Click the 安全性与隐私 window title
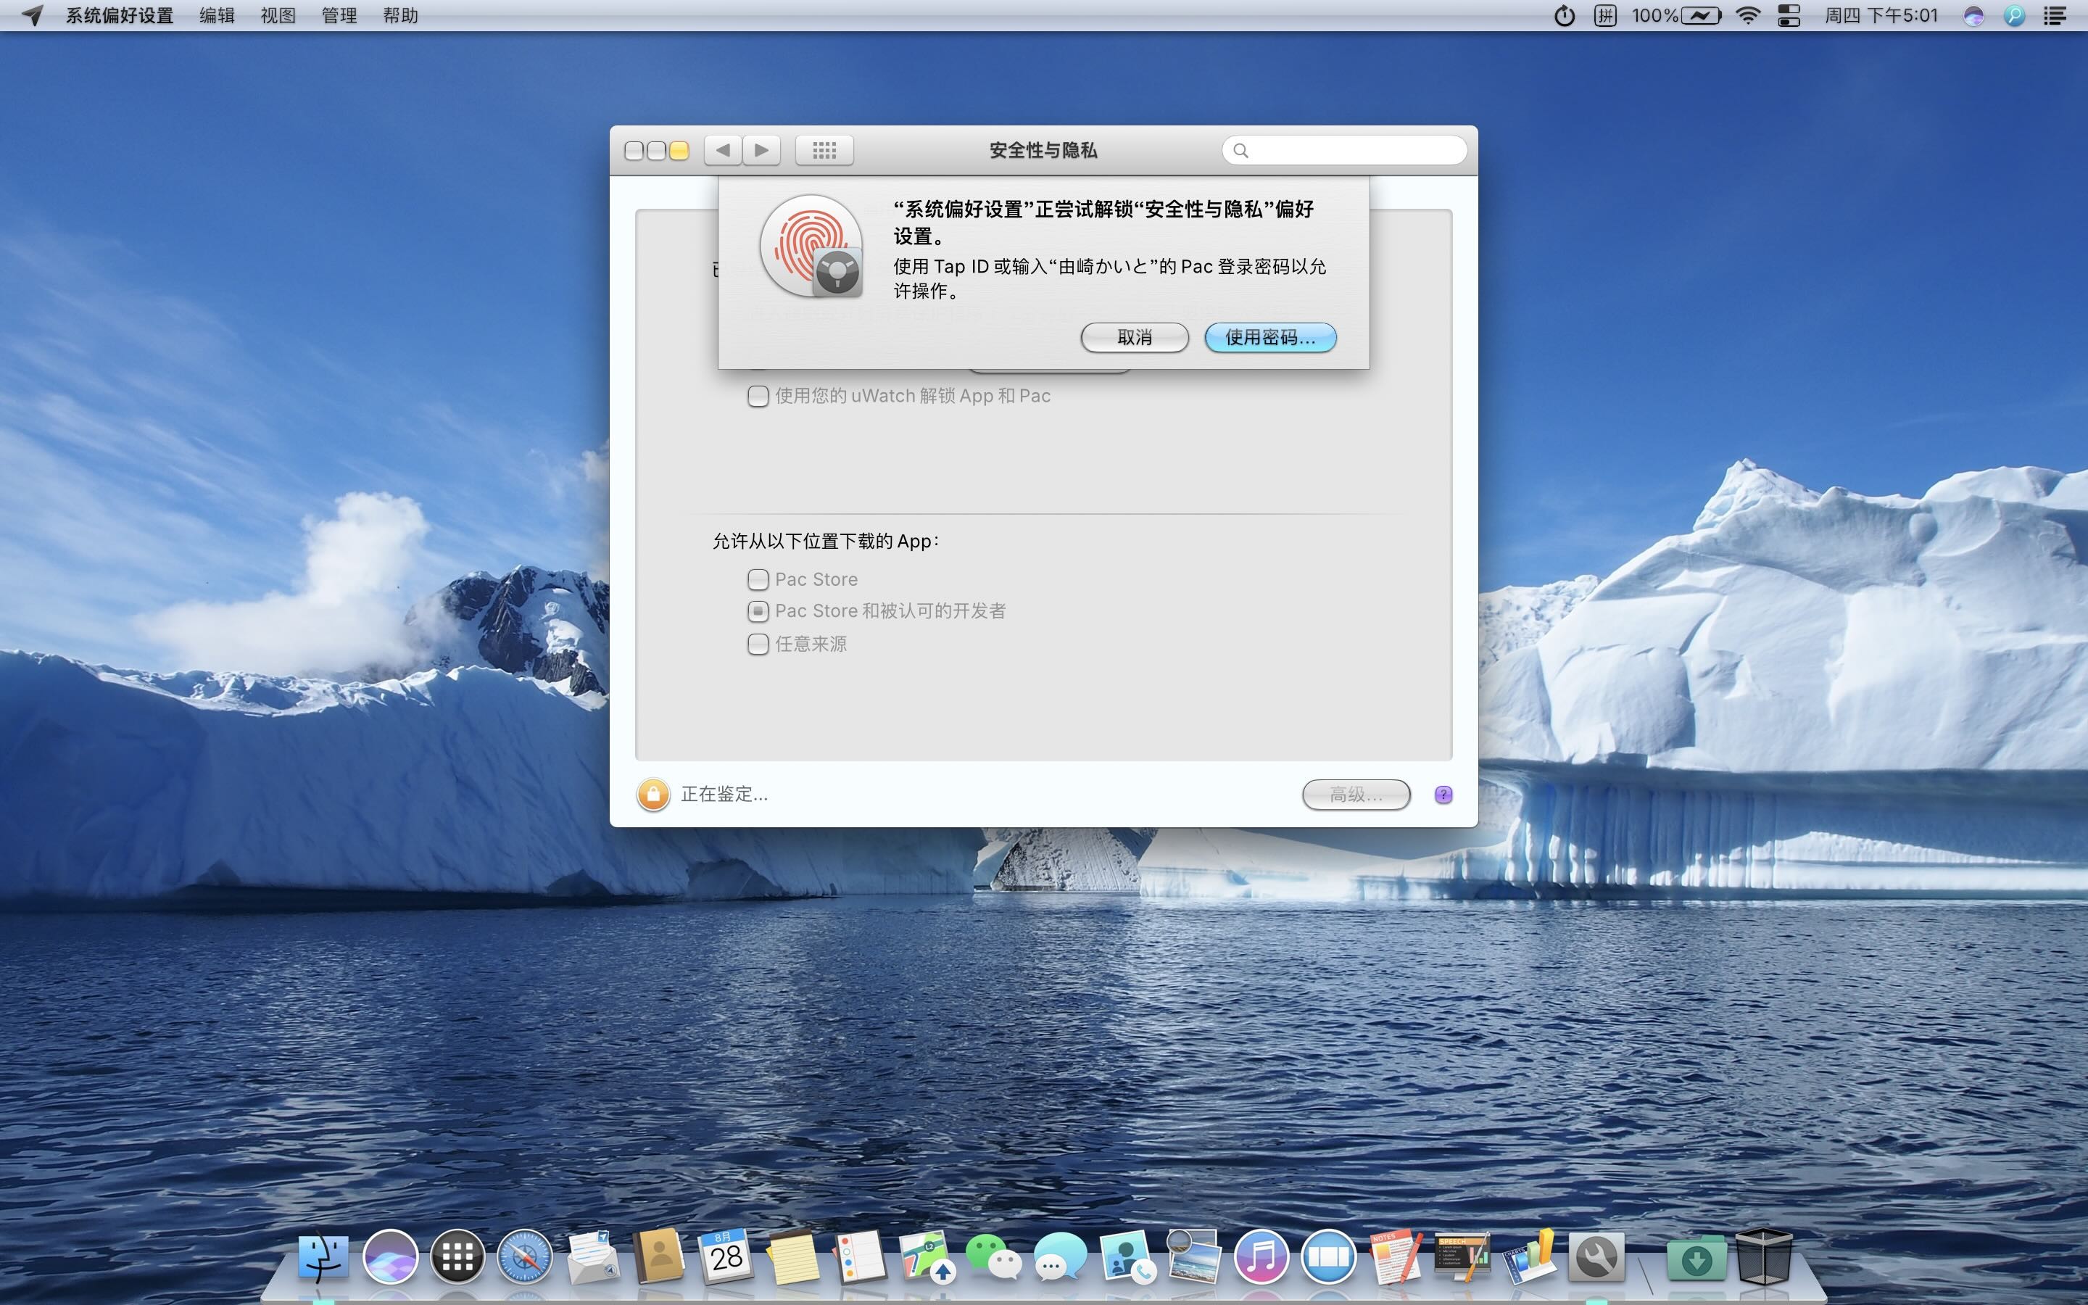This screenshot has height=1305, width=2088. point(1043,150)
